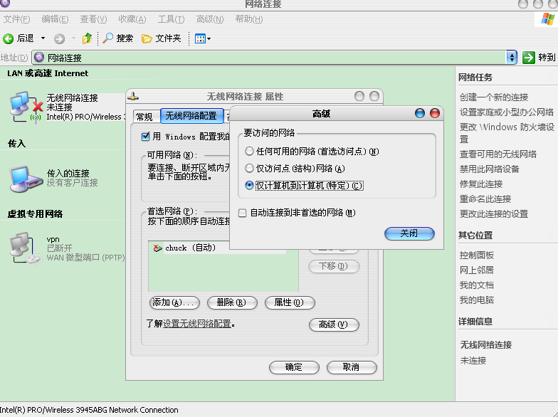Image resolution: width=558 pixels, height=417 pixels.
Task: Select the vpn connection icon
Action: (x=26, y=248)
